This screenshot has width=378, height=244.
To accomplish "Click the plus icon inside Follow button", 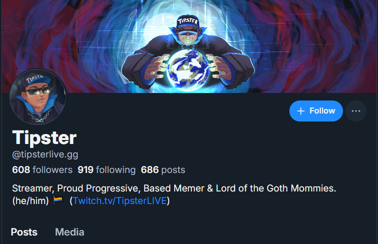I will point(300,111).
